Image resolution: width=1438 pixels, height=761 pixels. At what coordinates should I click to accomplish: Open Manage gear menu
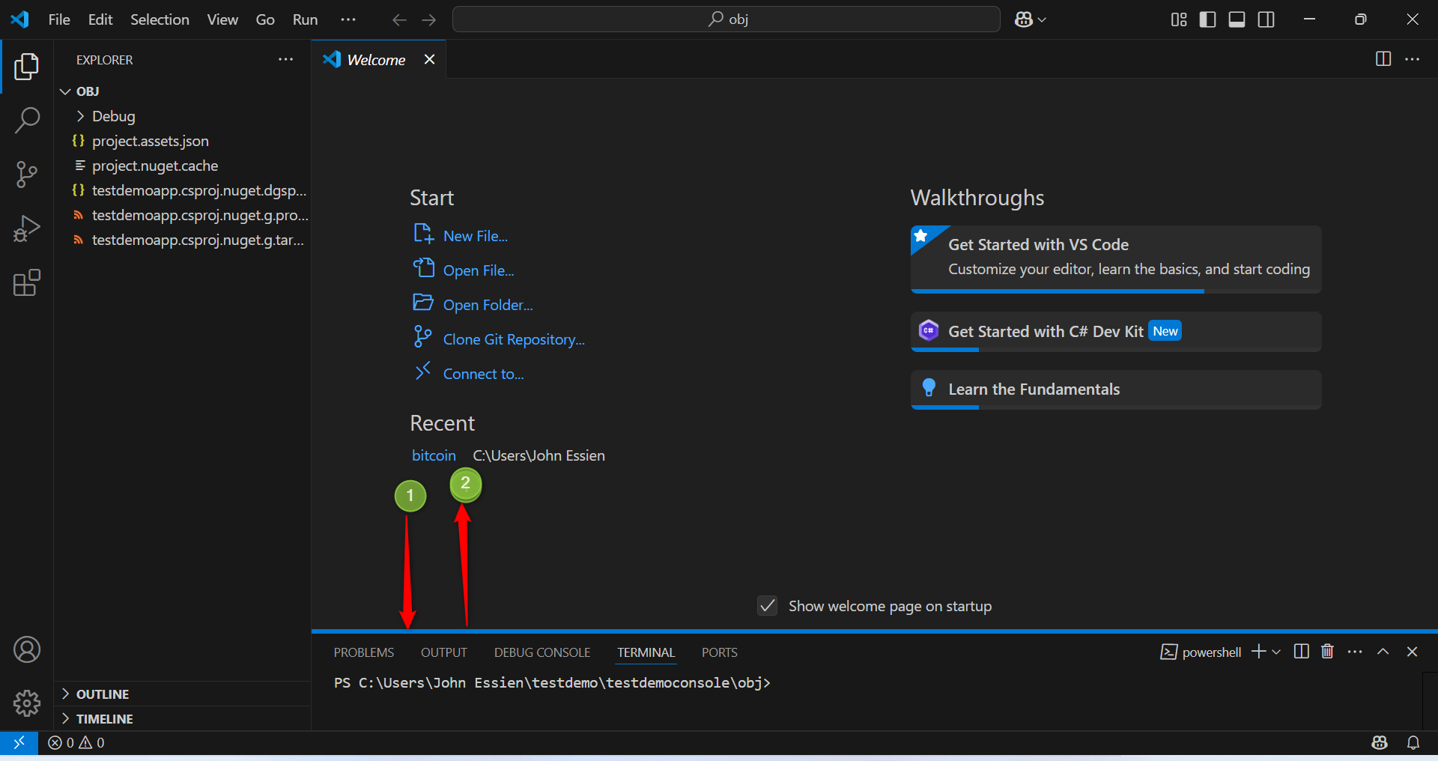coord(27,703)
